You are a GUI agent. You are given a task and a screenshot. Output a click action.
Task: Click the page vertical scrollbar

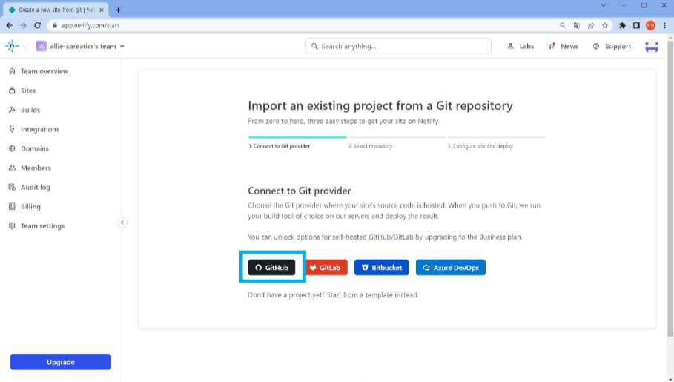coord(670,189)
